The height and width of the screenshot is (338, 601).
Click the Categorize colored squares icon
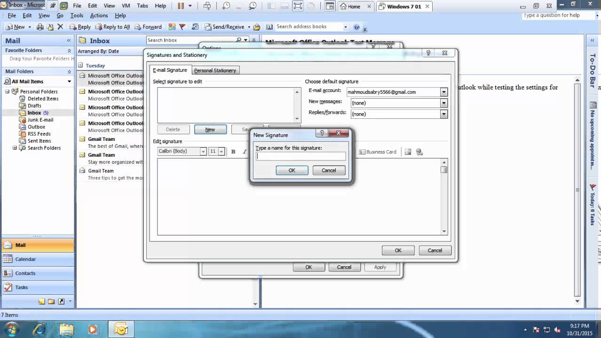(172, 27)
